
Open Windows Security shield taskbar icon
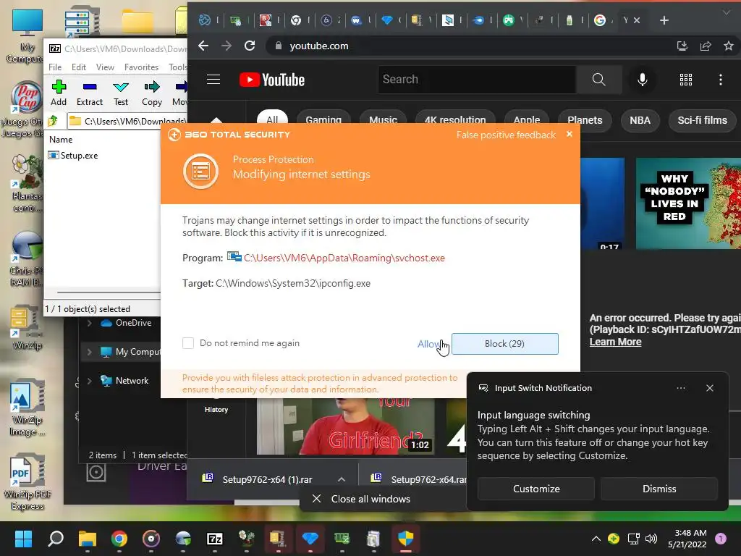[x=405, y=539]
